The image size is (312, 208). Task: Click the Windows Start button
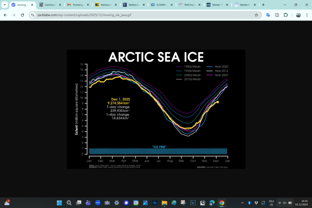pyautogui.click(x=59, y=202)
